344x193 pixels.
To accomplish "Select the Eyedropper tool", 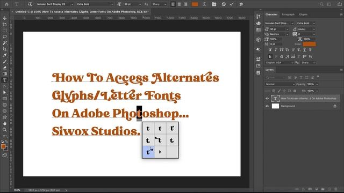I will coord(5,55).
